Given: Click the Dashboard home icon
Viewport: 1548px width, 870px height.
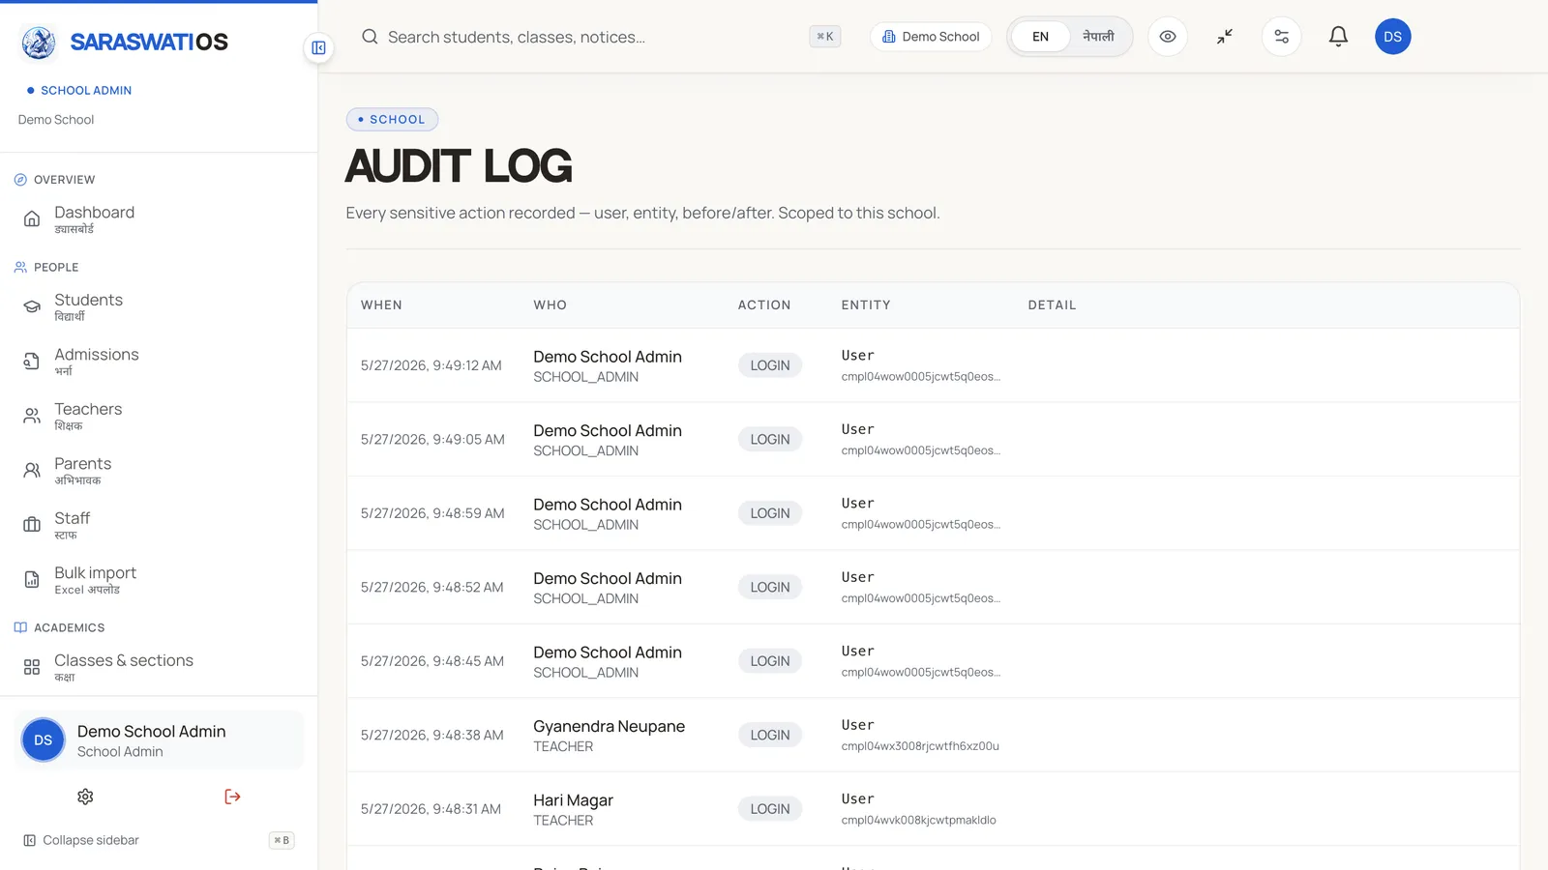Looking at the screenshot, I should (32, 219).
